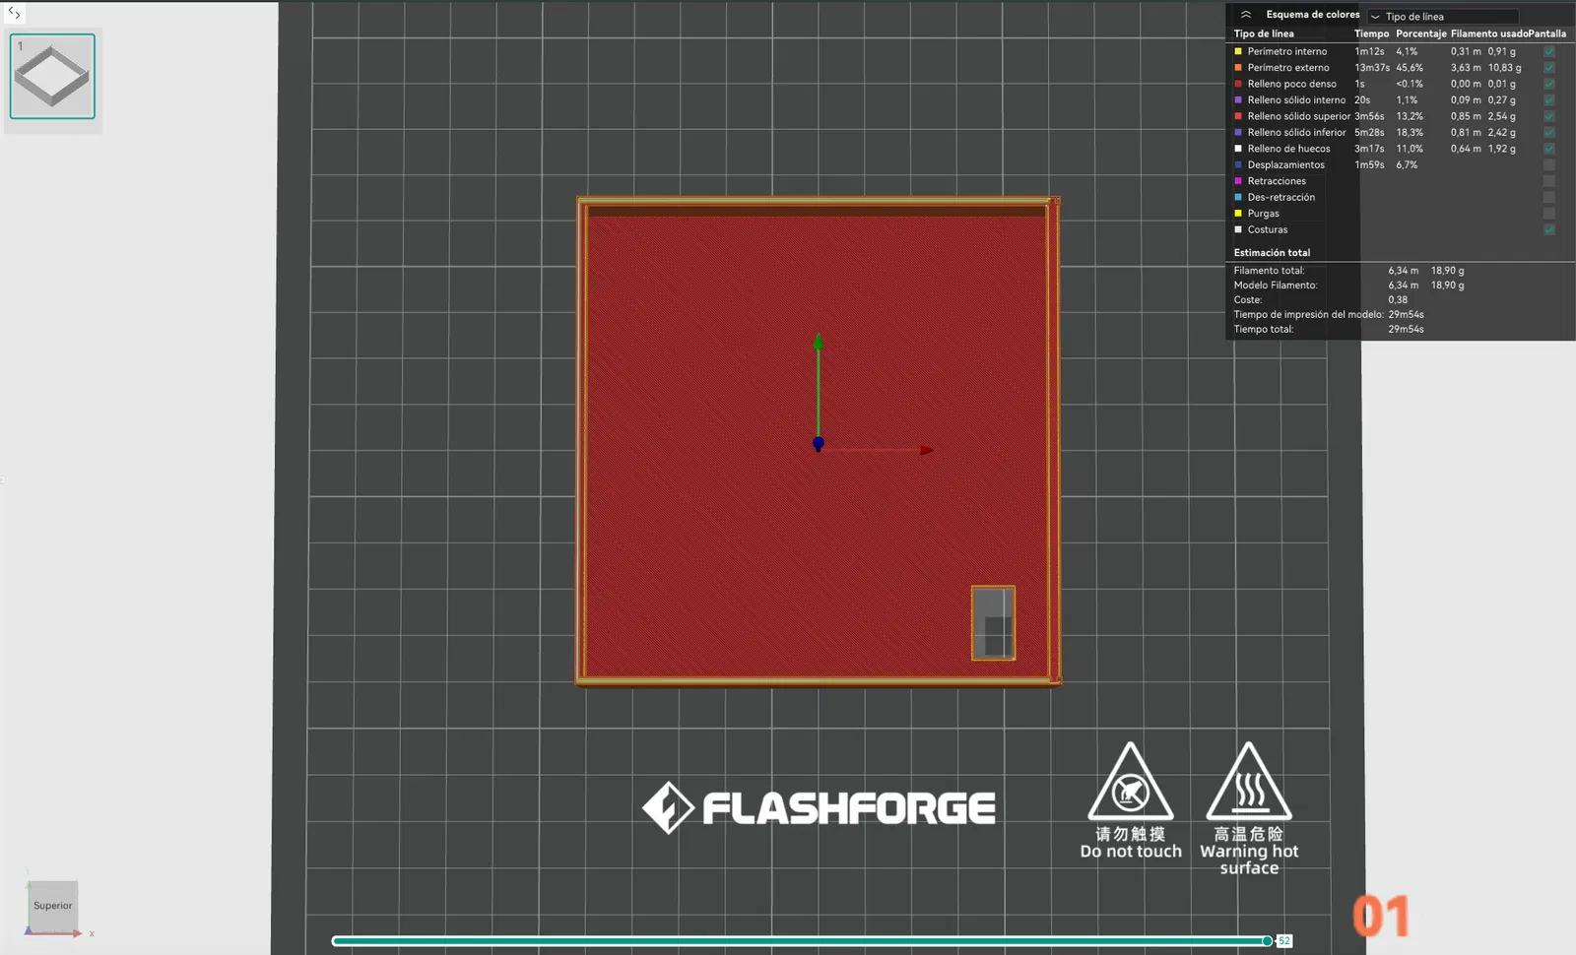Click the Costuras color swatch
The height and width of the screenshot is (955, 1576).
pyautogui.click(x=1238, y=229)
